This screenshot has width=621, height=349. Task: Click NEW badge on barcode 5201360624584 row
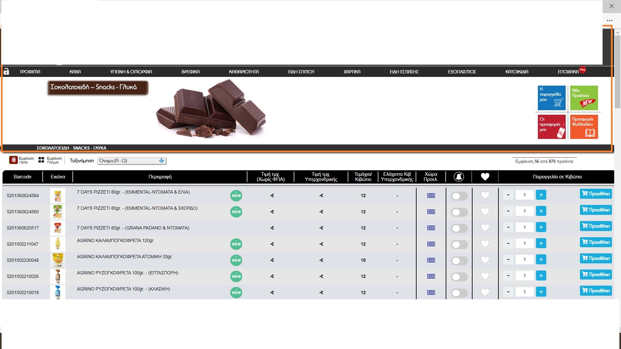tap(236, 196)
